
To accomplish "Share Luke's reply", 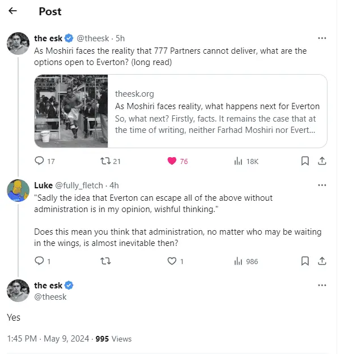I will tap(322, 261).
